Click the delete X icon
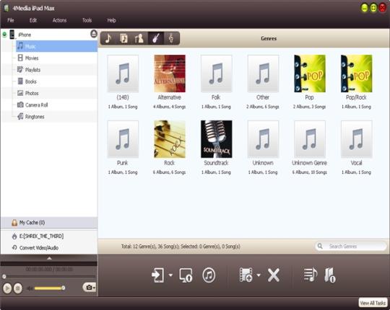Image resolution: width=390 pixels, height=310 pixels. 274,275
